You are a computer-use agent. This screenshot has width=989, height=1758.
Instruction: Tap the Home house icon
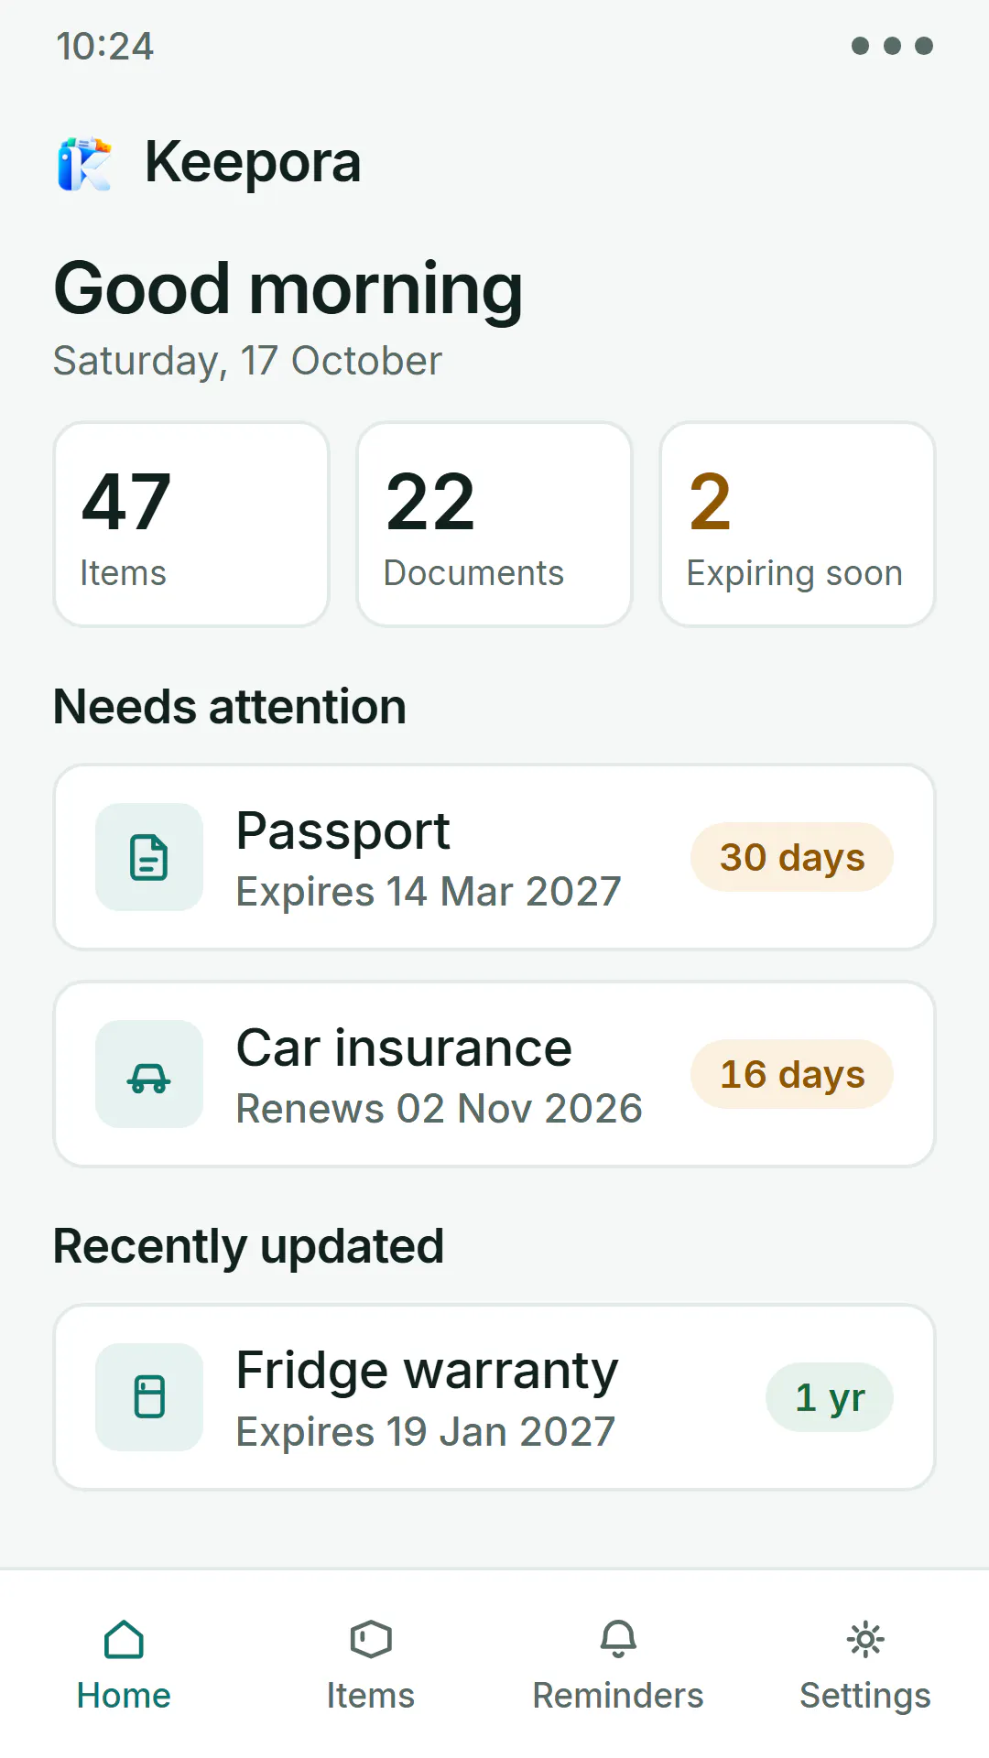(124, 1639)
